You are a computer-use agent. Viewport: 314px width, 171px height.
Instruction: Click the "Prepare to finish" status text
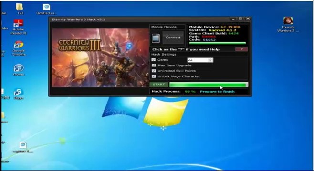pyautogui.click(x=217, y=92)
